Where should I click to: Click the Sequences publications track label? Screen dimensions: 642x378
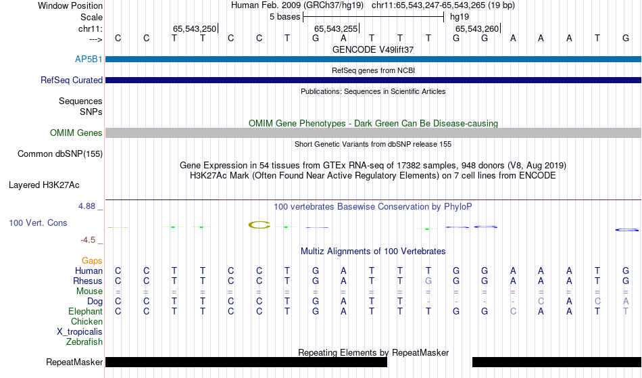tap(80, 101)
